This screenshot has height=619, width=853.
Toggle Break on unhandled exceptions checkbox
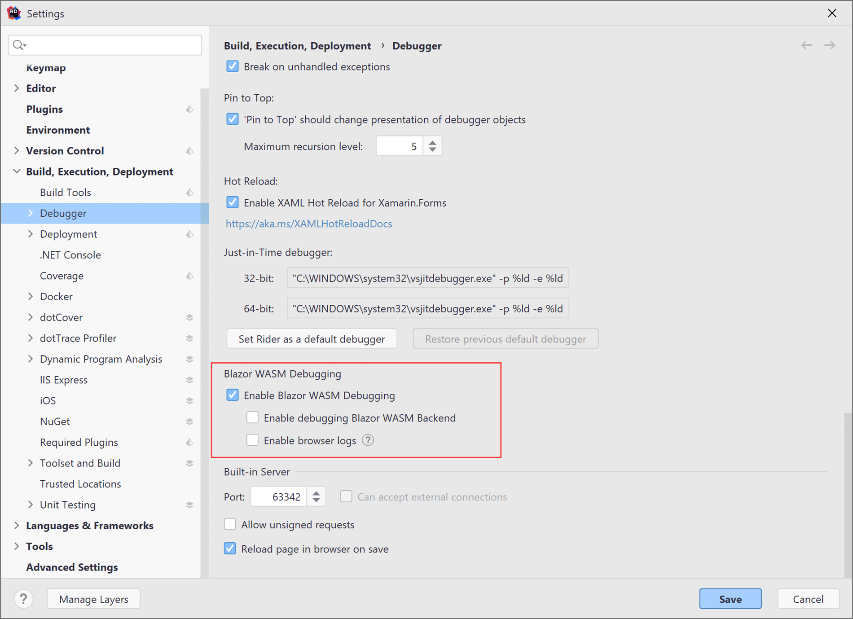(233, 66)
